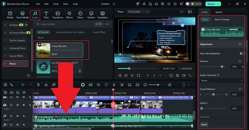Expand the AI Sound Effect category

click(5, 33)
